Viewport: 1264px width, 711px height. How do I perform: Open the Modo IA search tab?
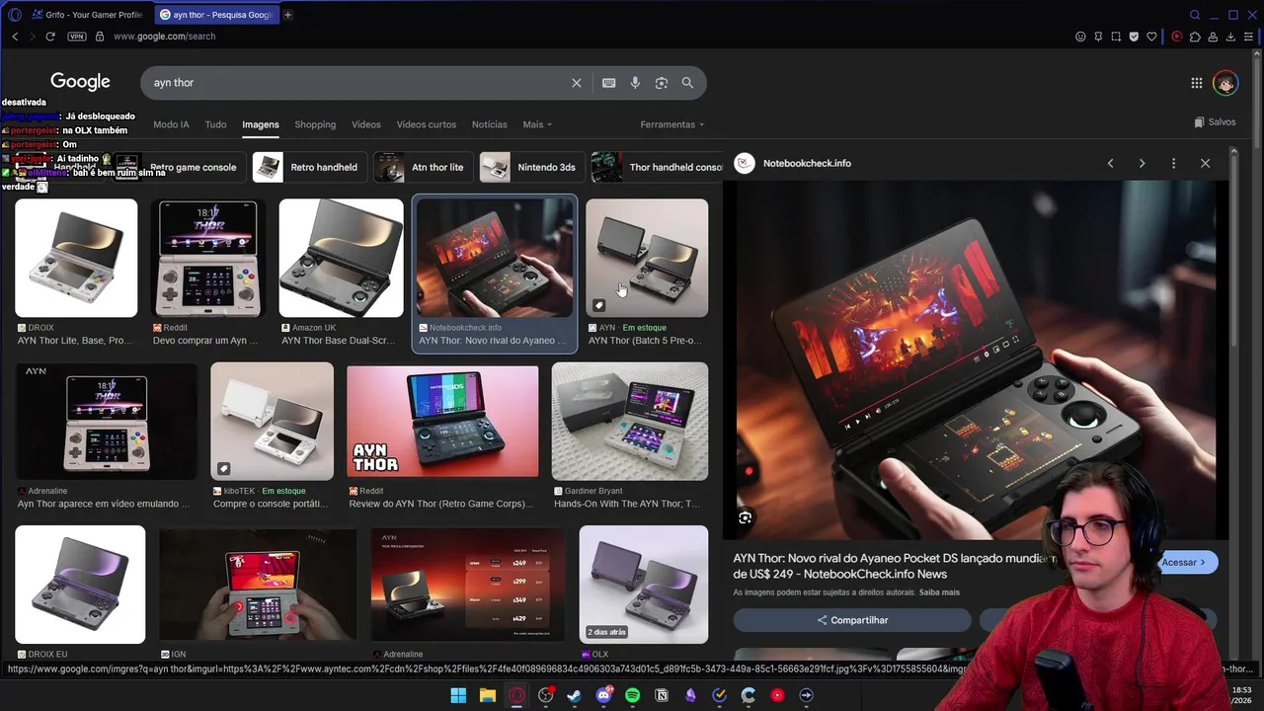[171, 124]
